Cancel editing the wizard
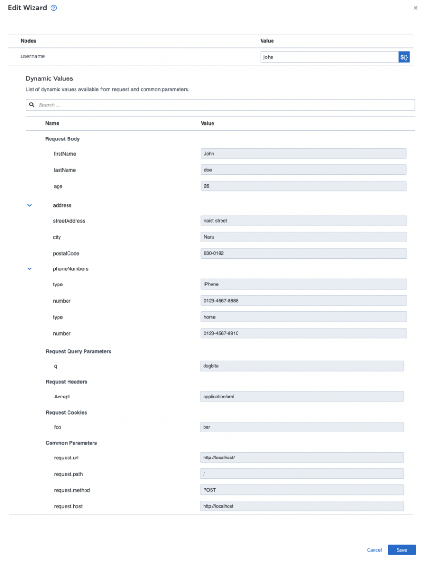This screenshot has height=562, width=425. [x=374, y=550]
